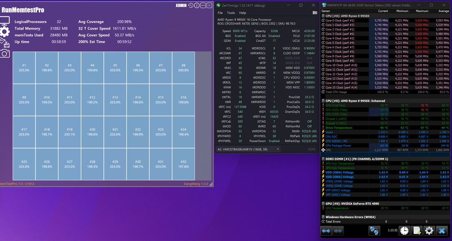Image resolution: width=452 pixels, height=241 pixels.
Task: Select the Total CPU Usage sensor row
Action: (385, 92)
